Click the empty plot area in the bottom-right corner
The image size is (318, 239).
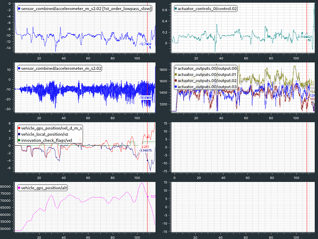tap(243, 207)
